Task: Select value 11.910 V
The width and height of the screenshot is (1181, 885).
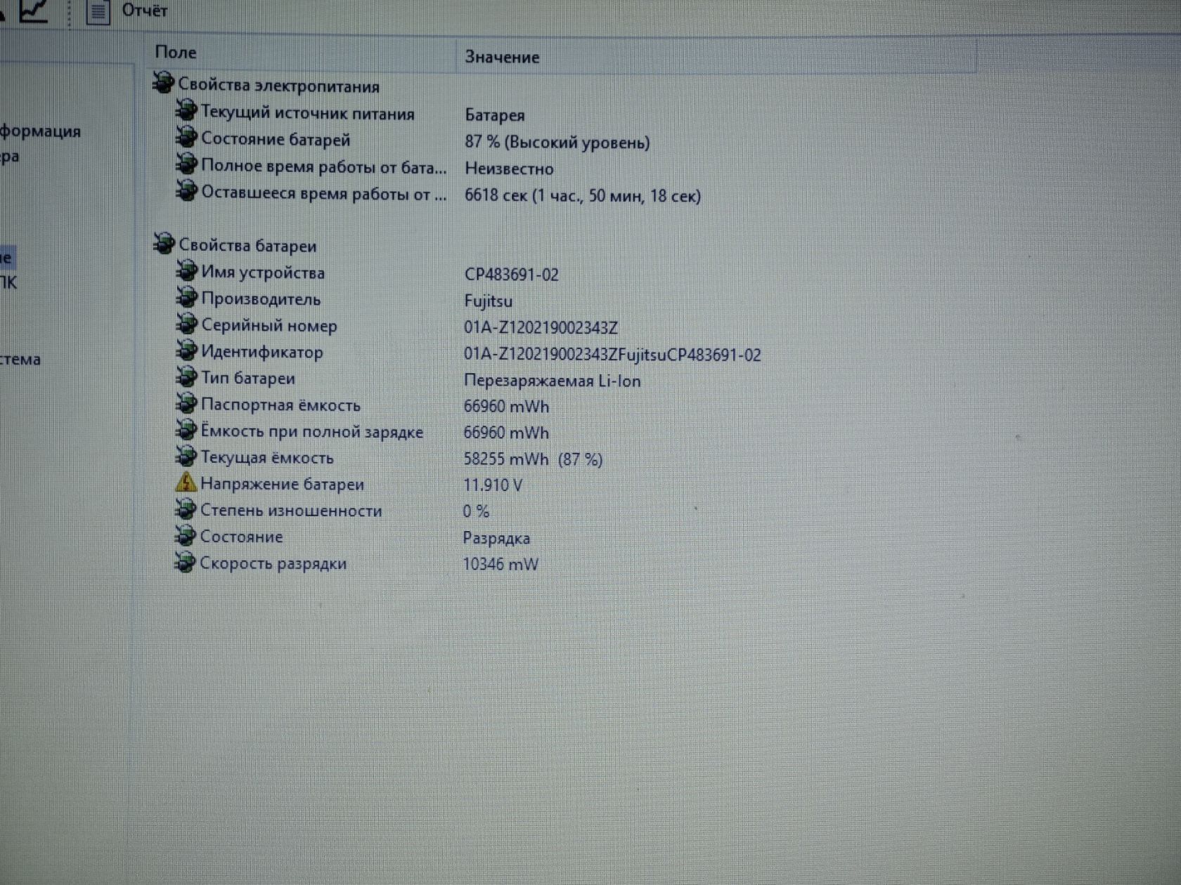Action: click(x=493, y=485)
